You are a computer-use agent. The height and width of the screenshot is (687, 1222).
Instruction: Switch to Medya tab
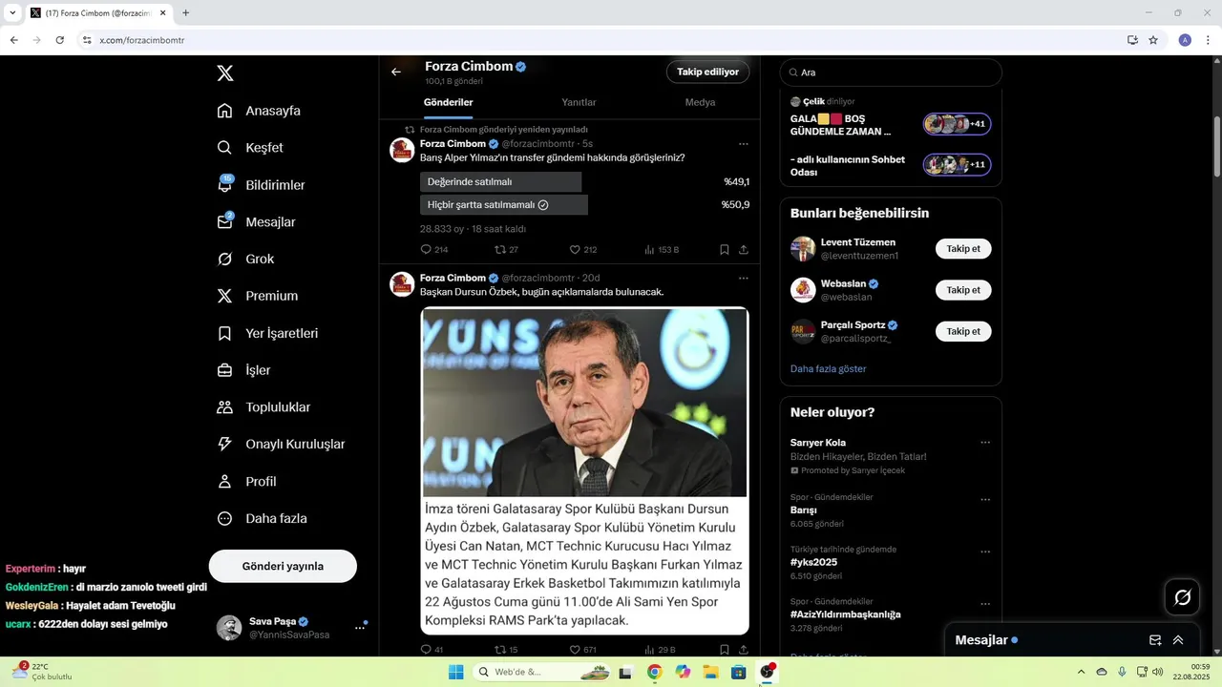(700, 102)
